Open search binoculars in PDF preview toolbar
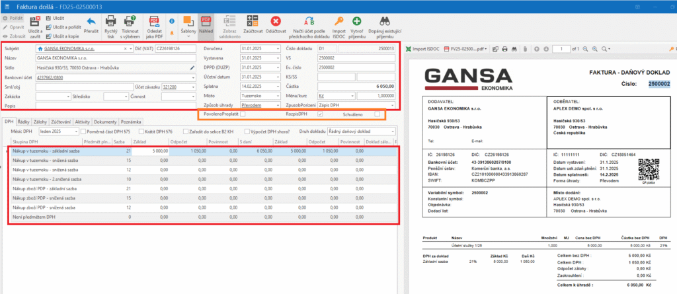This screenshot has height=294, width=677. click(x=514, y=49)
